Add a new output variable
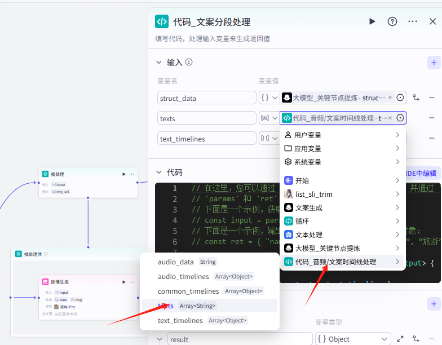442x345 pixels. pos(434,304)
